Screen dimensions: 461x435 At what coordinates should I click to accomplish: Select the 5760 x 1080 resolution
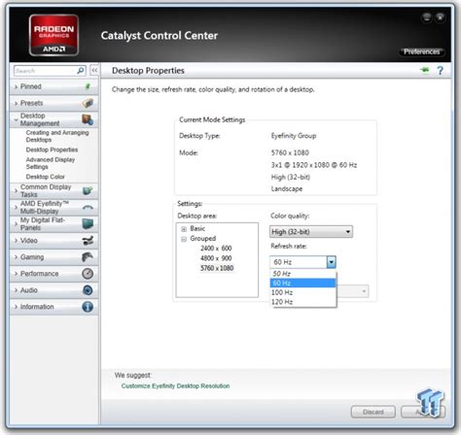point(217,268)
